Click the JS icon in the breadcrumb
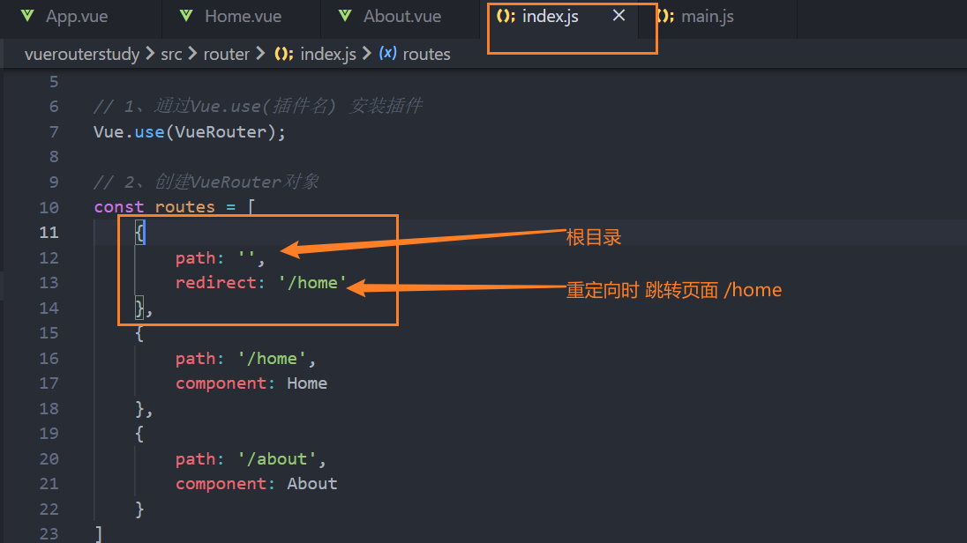Screen dimensions: 967x543 coord(284,54)
